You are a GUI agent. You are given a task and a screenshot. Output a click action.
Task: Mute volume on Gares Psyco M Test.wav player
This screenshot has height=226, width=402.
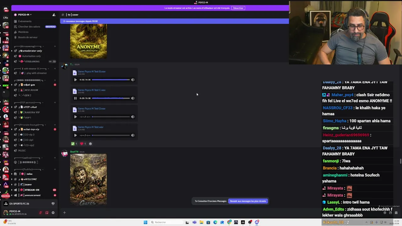[133, 135]
